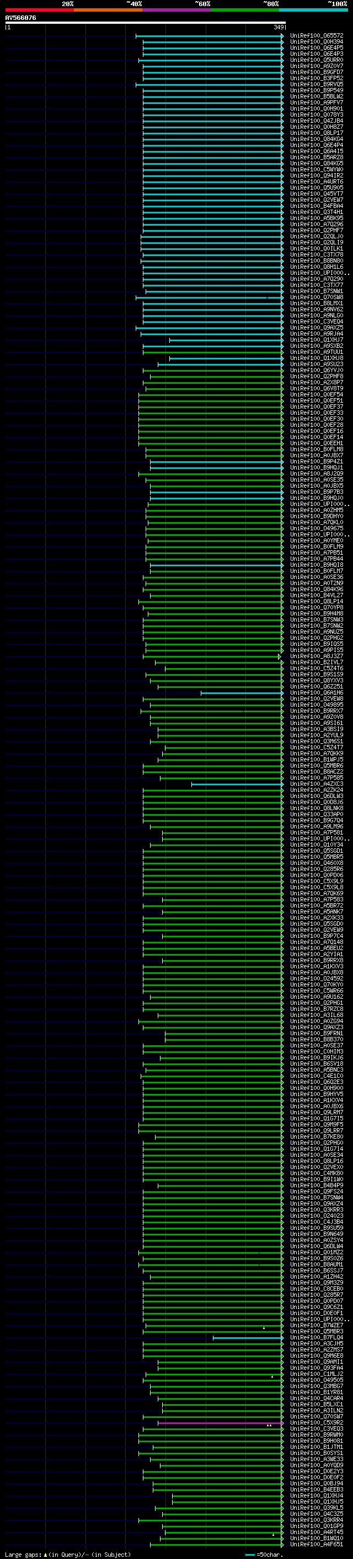The image size is (353, 1559).
Task: Select label UniRef100_A4RT45
Action: [x=317, y=1532]
